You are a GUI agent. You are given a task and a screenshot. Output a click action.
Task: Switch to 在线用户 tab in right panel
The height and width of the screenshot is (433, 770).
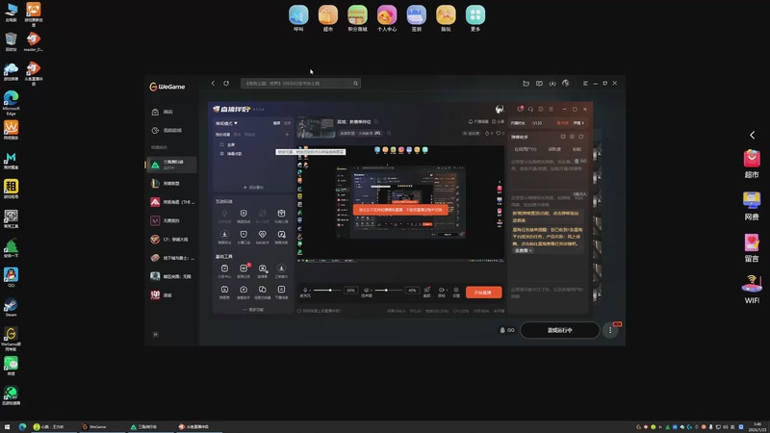[x=526, y=149]
